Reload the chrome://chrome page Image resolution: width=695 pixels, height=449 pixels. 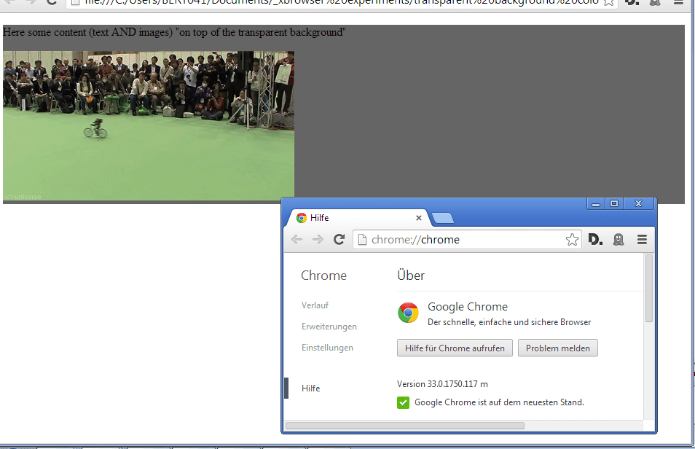pos(339,240)
